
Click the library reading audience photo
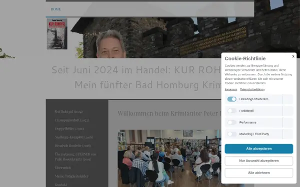(x=169, y=158)
